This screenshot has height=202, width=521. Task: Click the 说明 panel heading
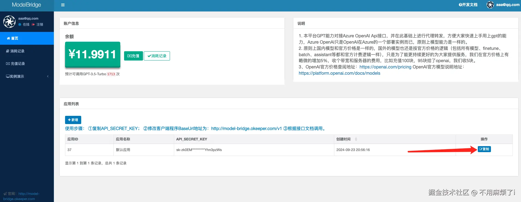pos(301,23)
